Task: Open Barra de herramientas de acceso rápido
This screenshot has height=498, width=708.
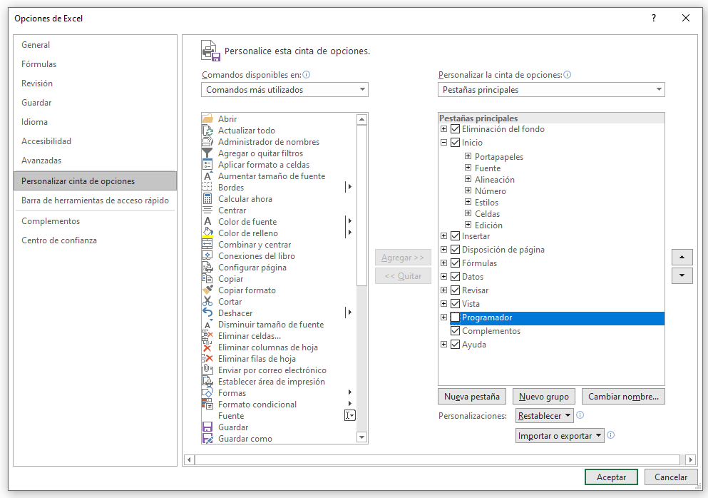Action: click(x=95, y=200)
